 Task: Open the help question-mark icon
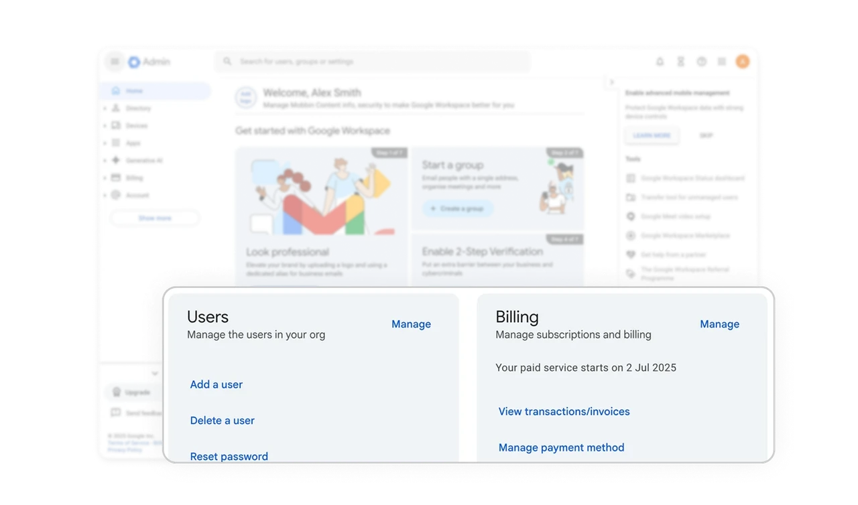click(701, 62)
